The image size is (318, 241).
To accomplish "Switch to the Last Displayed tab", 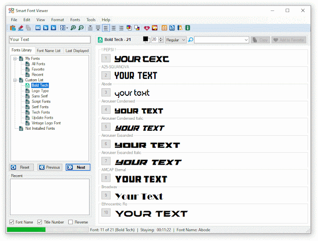I will [x=77, y=50].
